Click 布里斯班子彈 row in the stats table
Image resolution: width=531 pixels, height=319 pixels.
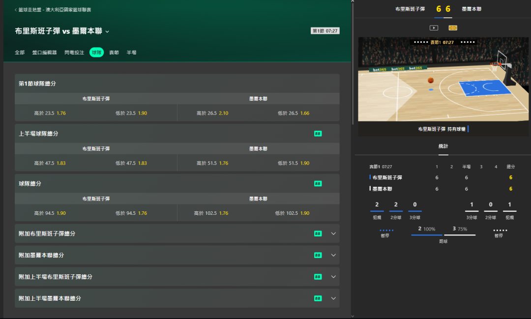tap(442, 177)
